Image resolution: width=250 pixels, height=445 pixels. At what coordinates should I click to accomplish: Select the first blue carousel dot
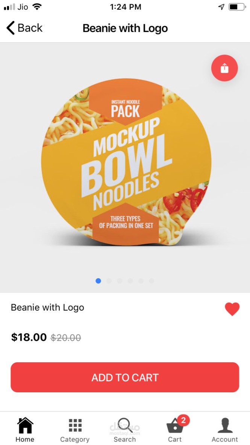(98, 281)
